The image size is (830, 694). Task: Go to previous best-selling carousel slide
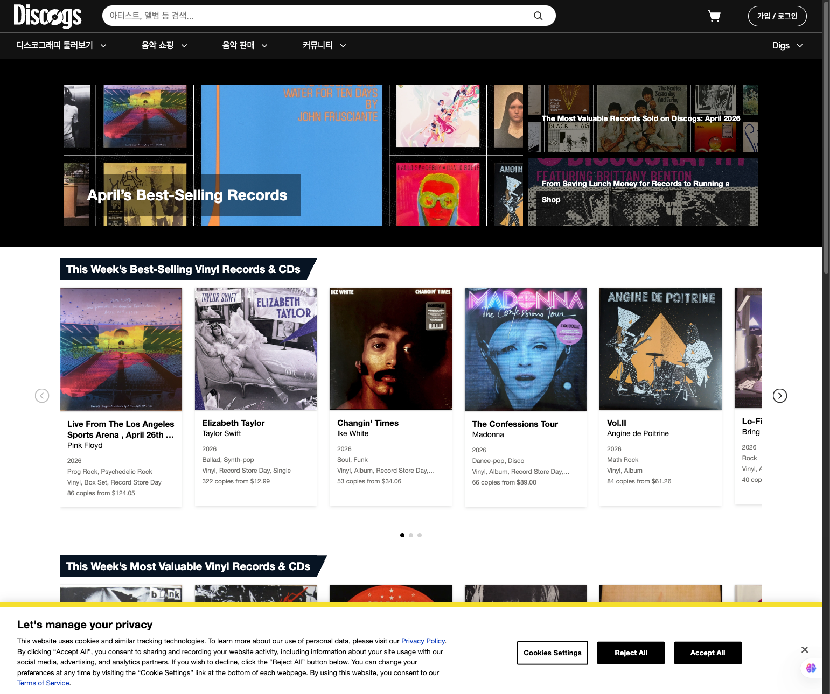click(42, 396)
